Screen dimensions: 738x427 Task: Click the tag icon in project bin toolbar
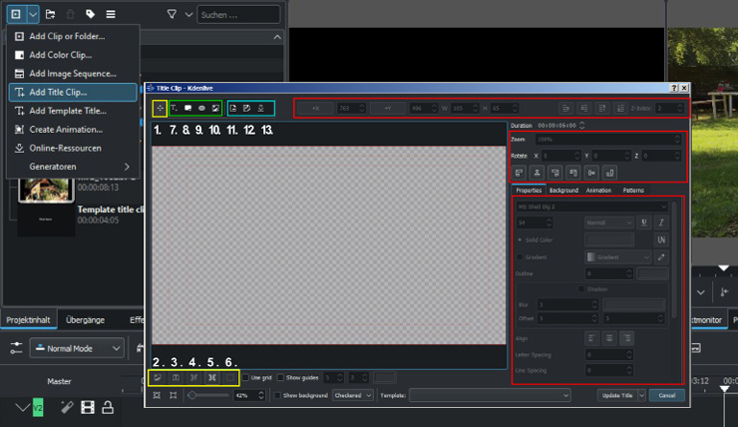pyautogui.click(x=91, y=14)
